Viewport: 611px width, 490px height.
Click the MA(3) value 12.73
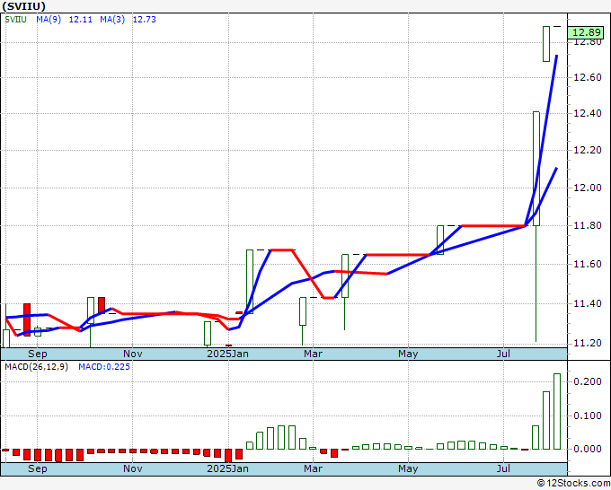coord(144,20)
